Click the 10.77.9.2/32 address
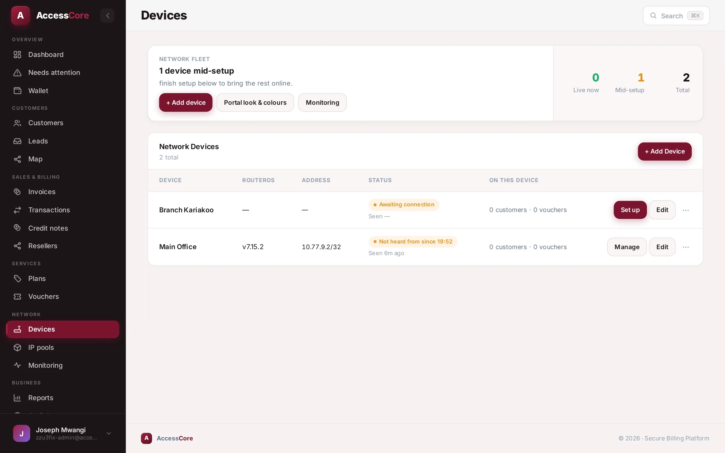The image size is (725, 453). 321,247
